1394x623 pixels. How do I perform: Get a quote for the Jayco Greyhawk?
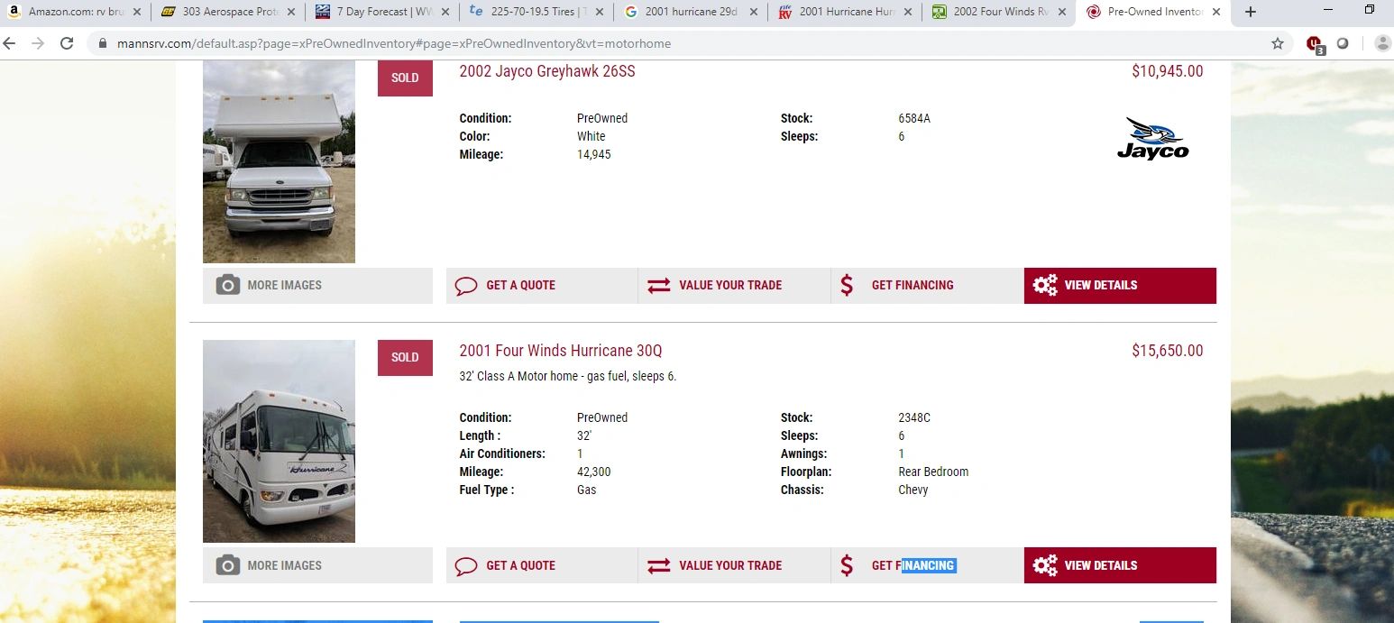tap(542, 285)
